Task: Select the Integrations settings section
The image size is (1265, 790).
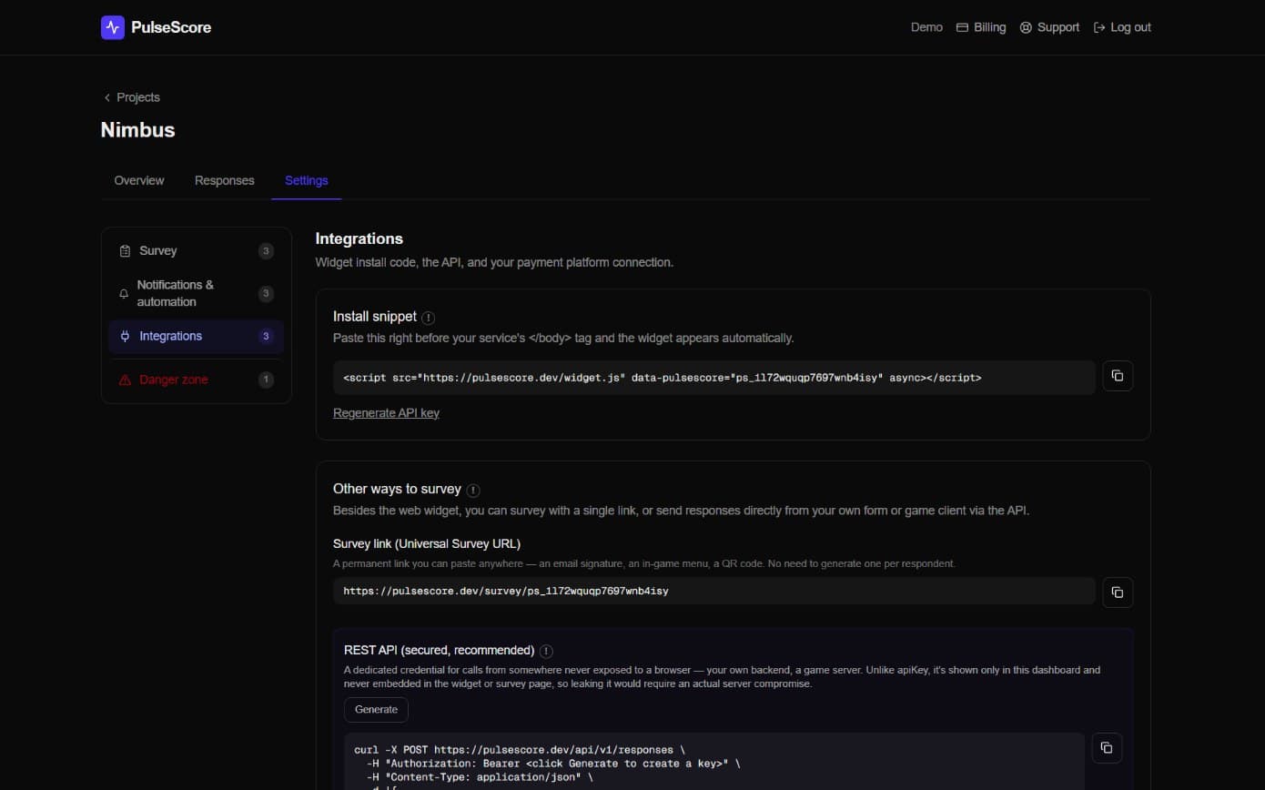Action: (x=196, y=337)
